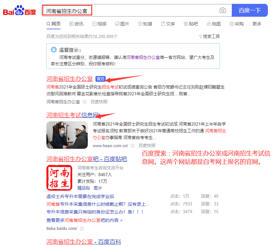Click the red 河南招生 seal thumbnail

[x=59, y=177]
